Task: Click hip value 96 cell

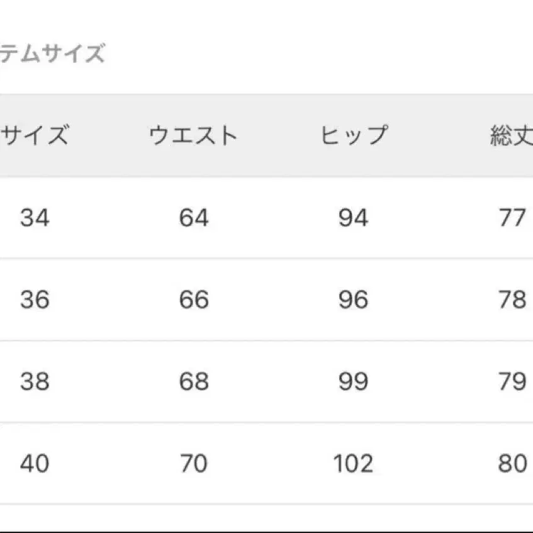Action: point(352,300)
